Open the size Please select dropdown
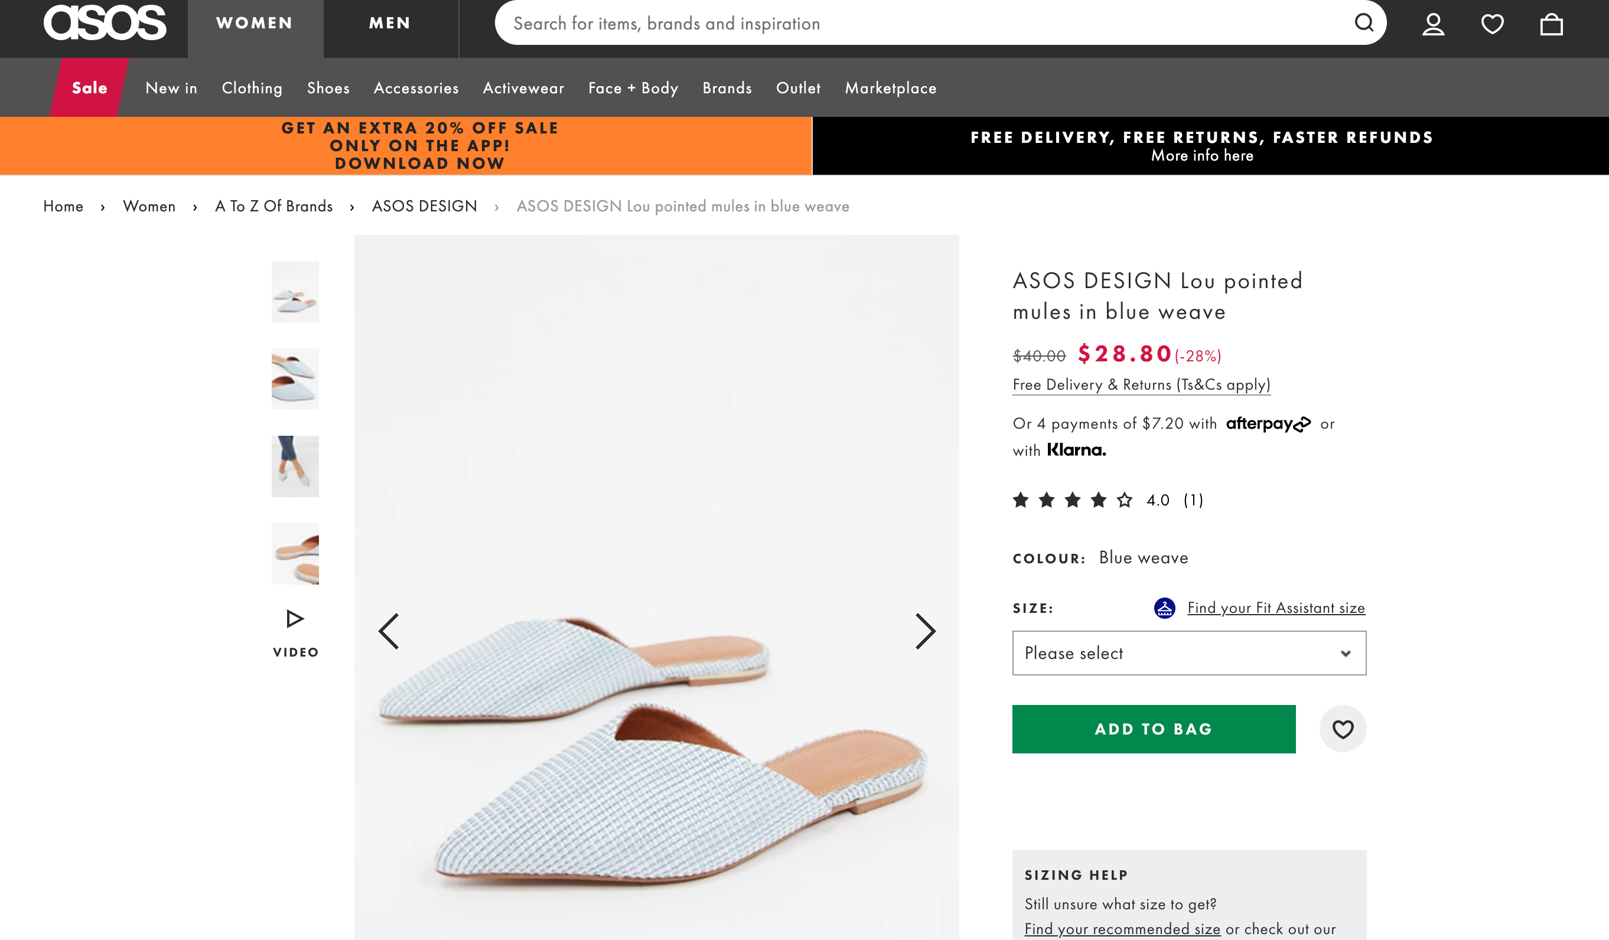 coord(1189,653)
